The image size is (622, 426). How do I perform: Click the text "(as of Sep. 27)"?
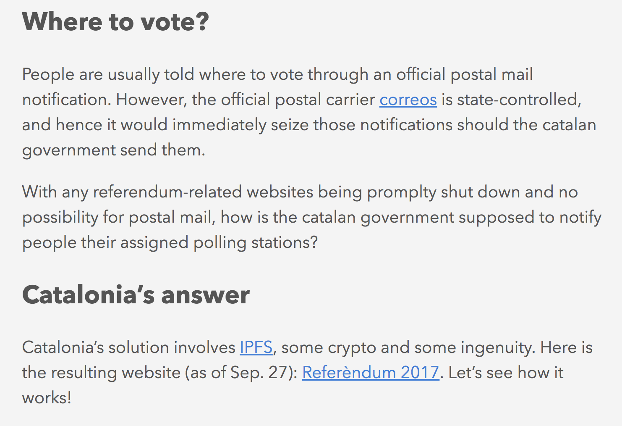241,373
